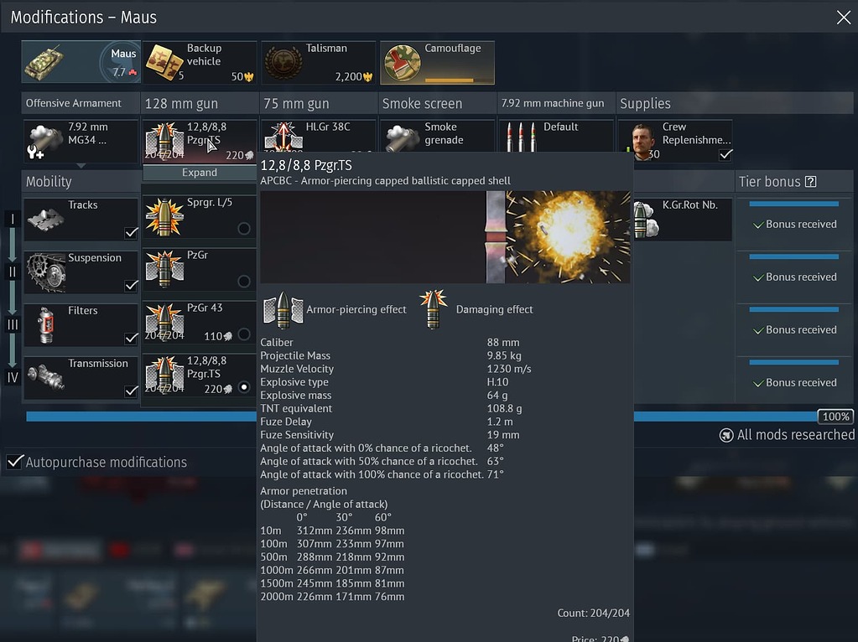
Task: Click the Expand button under the shell list
Action: (199, 172)
